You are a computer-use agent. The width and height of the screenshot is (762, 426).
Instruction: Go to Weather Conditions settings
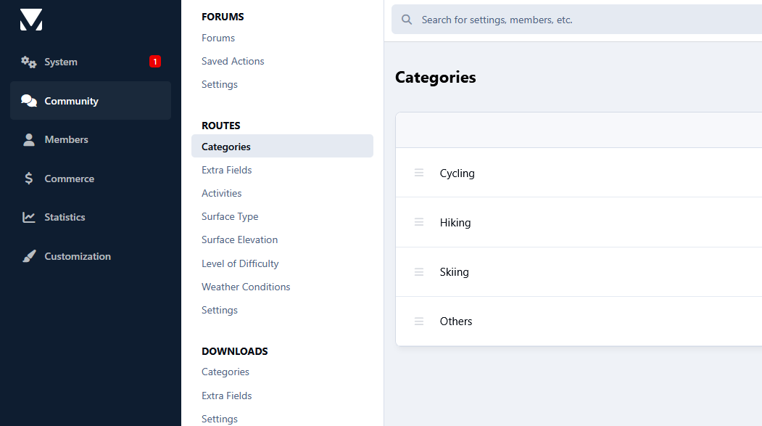[x=246, y=287]
